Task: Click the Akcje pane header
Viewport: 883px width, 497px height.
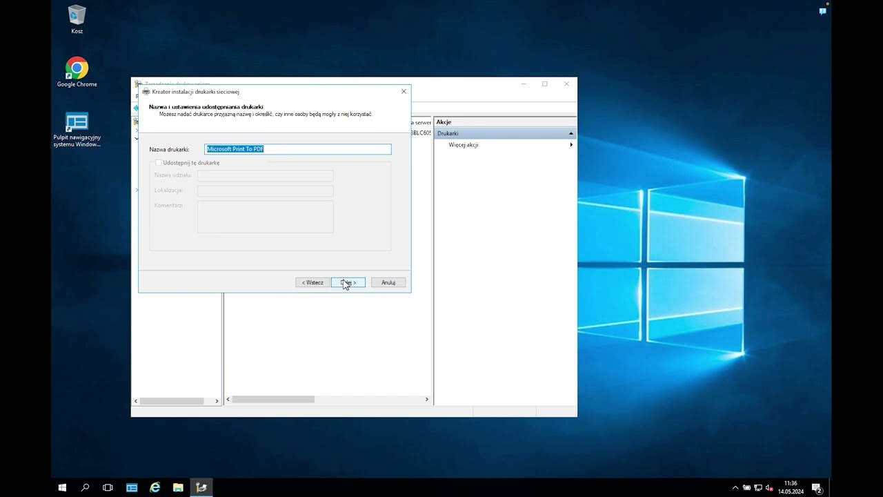Action: 505,122
